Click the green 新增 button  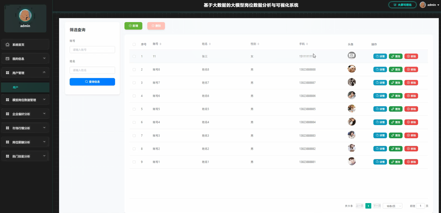[x=133, y=26]
